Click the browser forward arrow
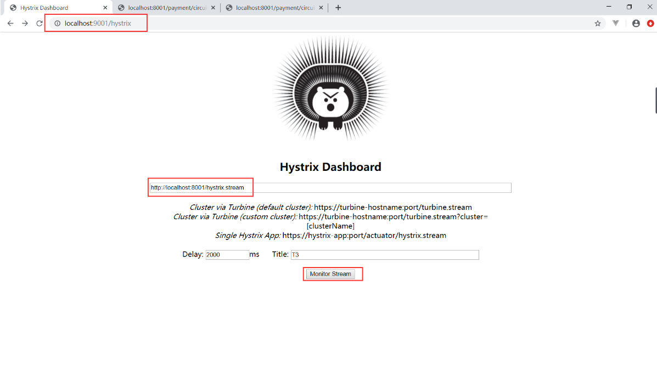Screen dimensions: 657x367 pyautogui.click(x=25, y=24)
